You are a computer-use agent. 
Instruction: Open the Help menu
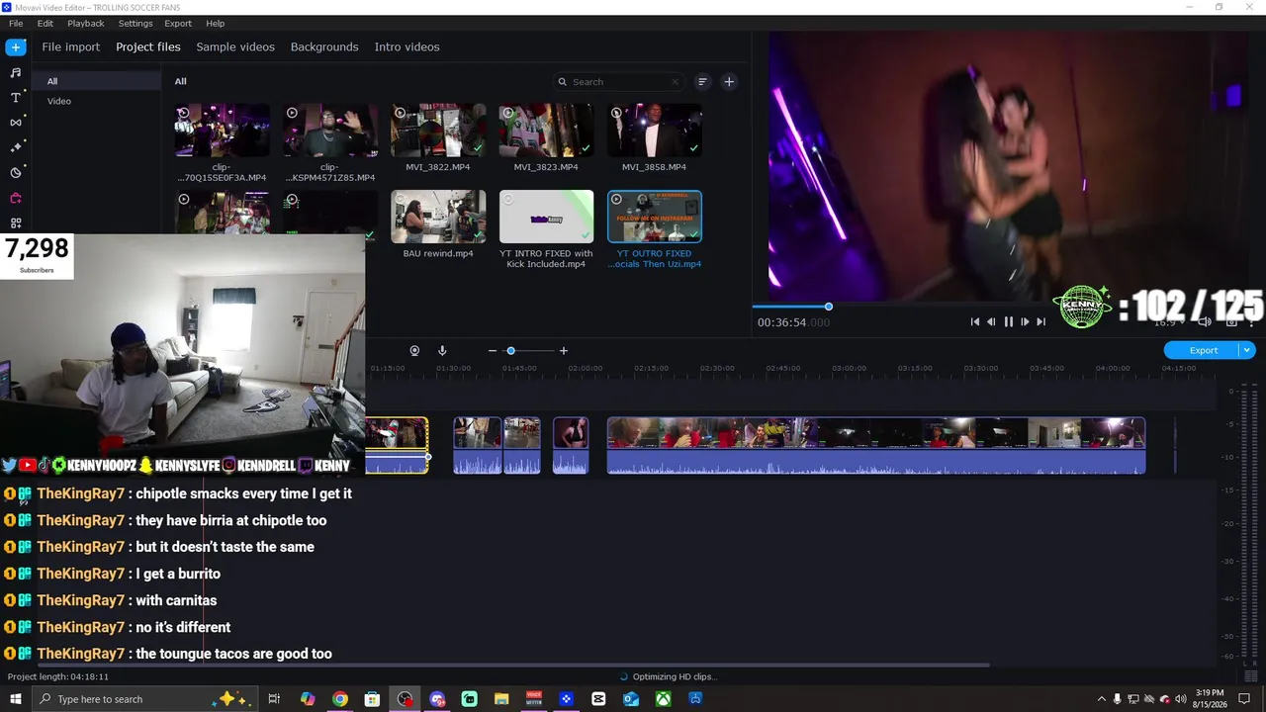click(215, 23)
